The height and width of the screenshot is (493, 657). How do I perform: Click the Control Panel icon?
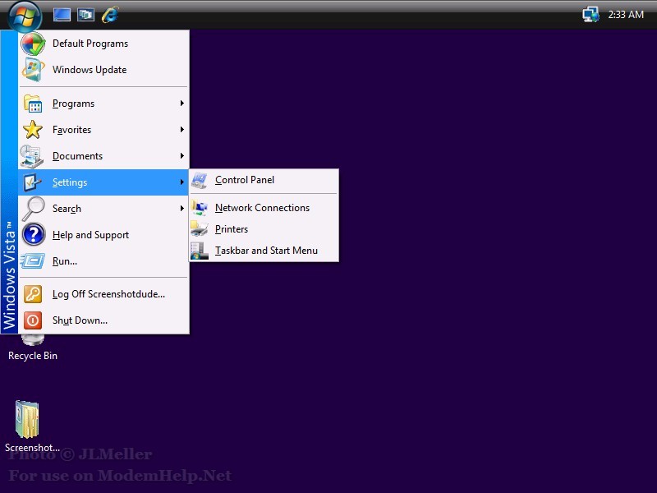(x=200, y=180)
